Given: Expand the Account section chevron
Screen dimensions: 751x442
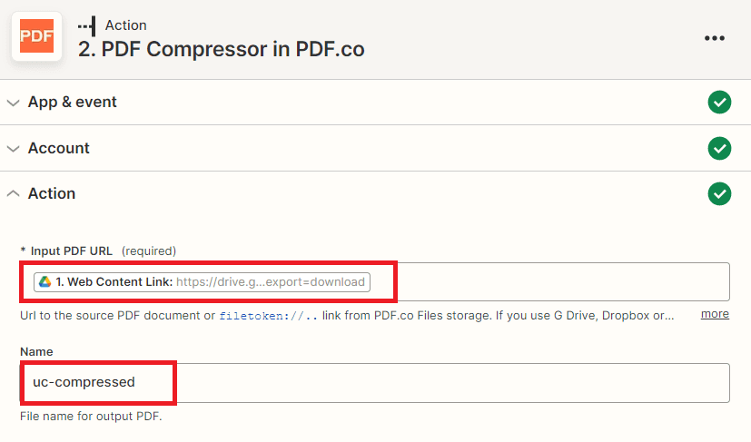Looking at the screenshot, I should click(x=13, y=148).
